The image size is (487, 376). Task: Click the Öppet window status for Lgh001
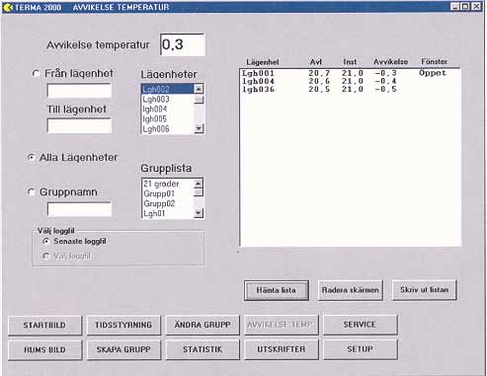point(433,73)
